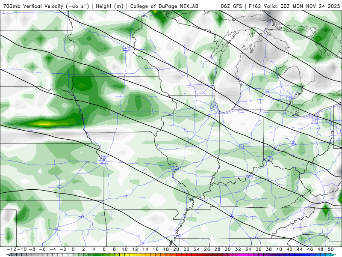Viewport: 342px width, 257px height.
Task: Click the "14" color scale label
Action: click(145, 249)
